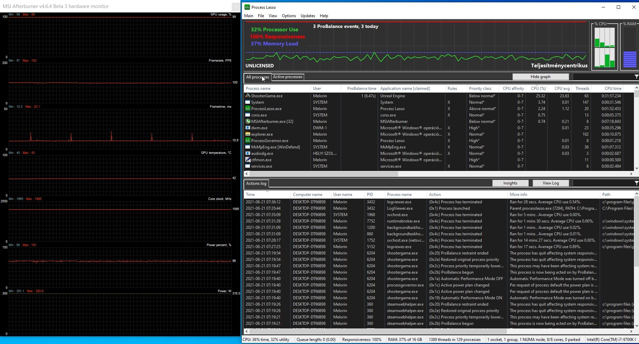Switch to the Active processes tab

pyautogui.click(x=288, y=77)
